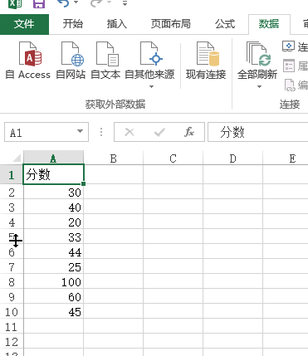Click the Save icon in quick access toolbar
The height and width of the screenshot is (356, 308).
(39, 3)
